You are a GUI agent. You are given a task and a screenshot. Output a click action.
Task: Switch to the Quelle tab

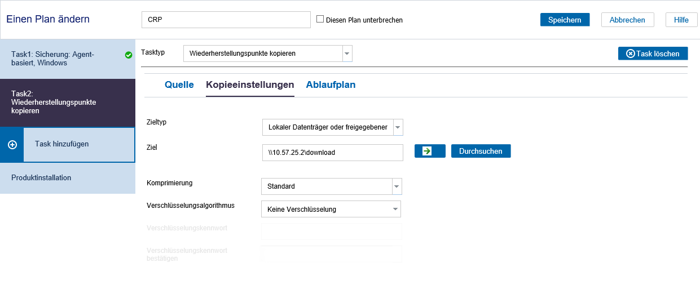179,84
